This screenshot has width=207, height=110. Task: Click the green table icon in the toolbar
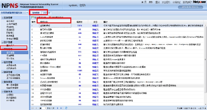33,17
